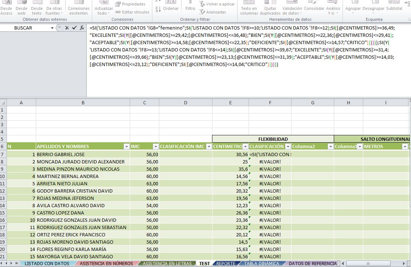Open the DATOS DE REFERENCIA sheet tab

313,264
